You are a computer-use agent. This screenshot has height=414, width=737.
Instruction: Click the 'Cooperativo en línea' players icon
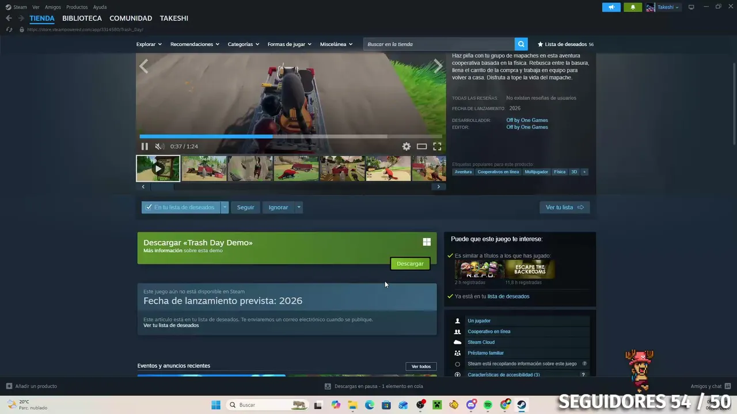458,332
